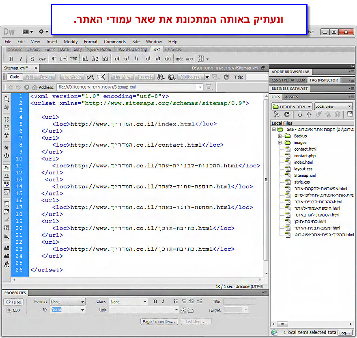Screen dimensions: 357x338
Task: Insert a Heading 1 with h1 icon
Action: 85,59
